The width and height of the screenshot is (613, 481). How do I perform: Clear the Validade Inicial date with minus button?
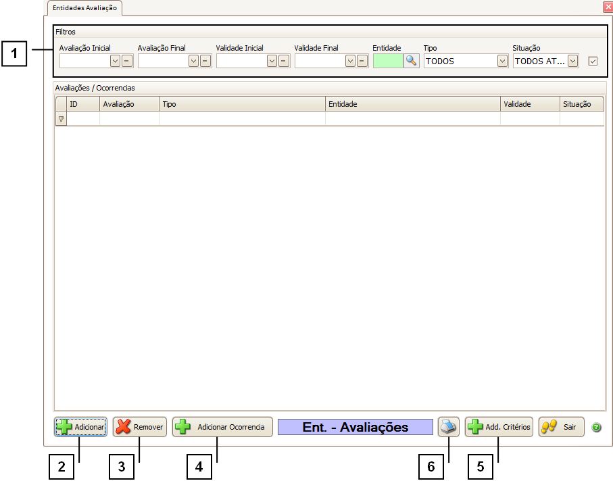[284, 61]
